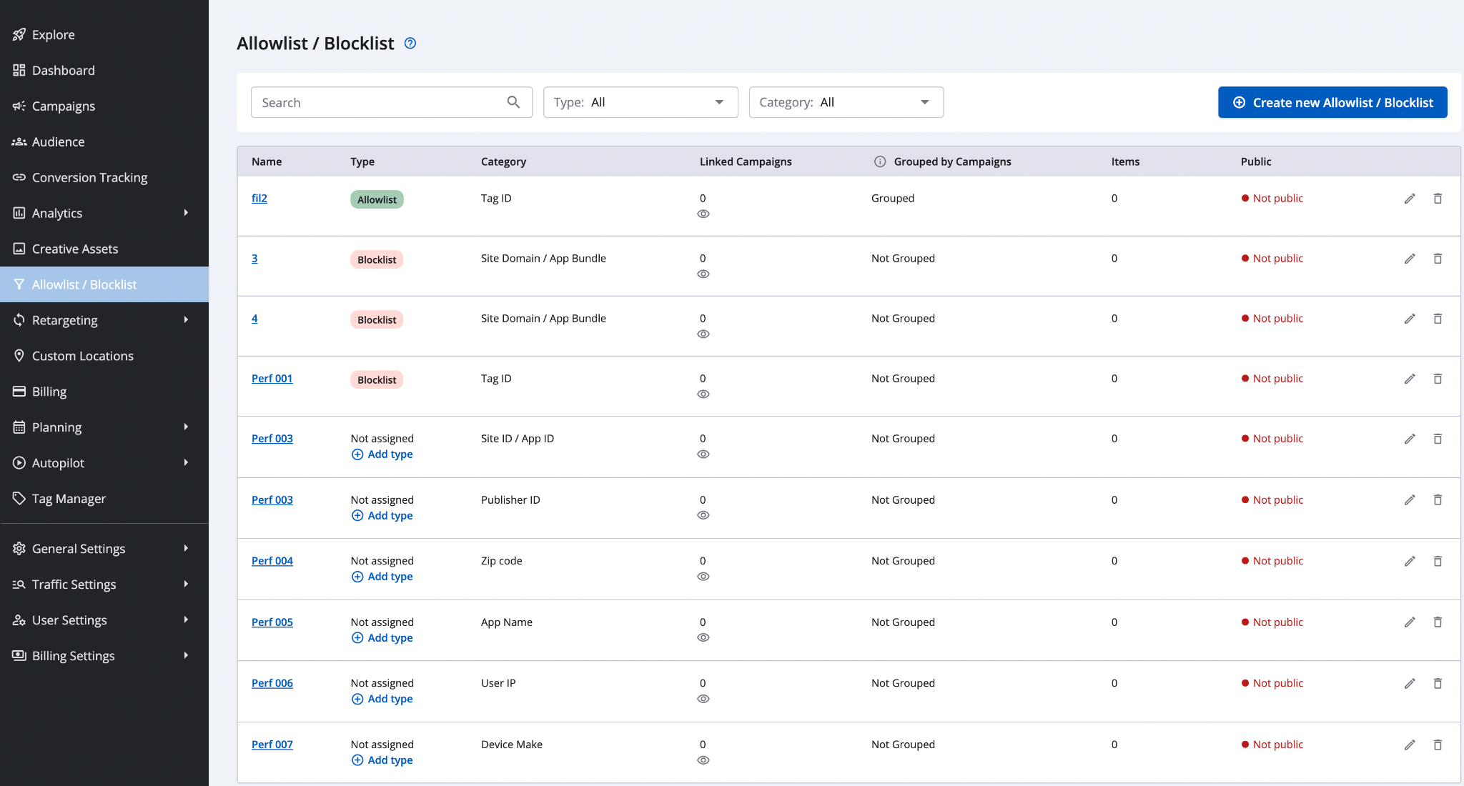Open the Type filter dropdown
Viewport: 1464px width, 786px height.
[x=640, y=102]
